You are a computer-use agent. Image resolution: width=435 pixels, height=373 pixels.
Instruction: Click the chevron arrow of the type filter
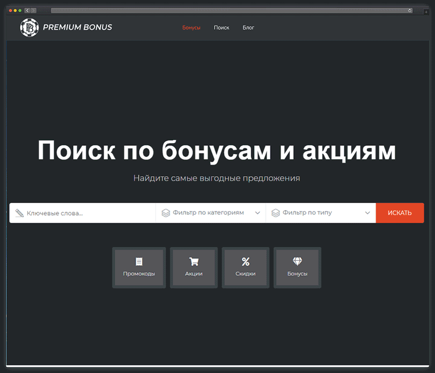pos(367,213)
